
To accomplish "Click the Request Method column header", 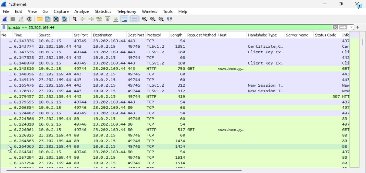I will point(202,35).
